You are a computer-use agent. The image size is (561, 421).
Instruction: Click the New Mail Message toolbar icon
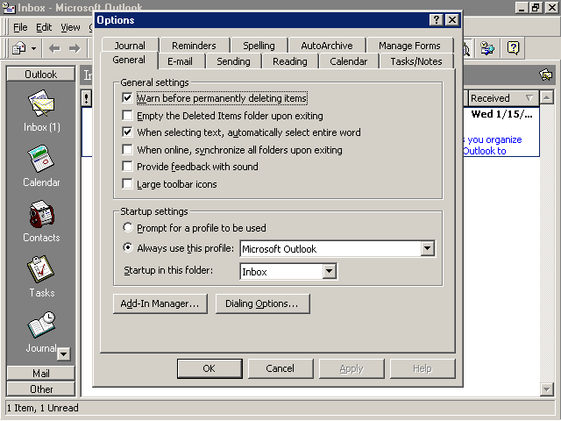[19, 48]
